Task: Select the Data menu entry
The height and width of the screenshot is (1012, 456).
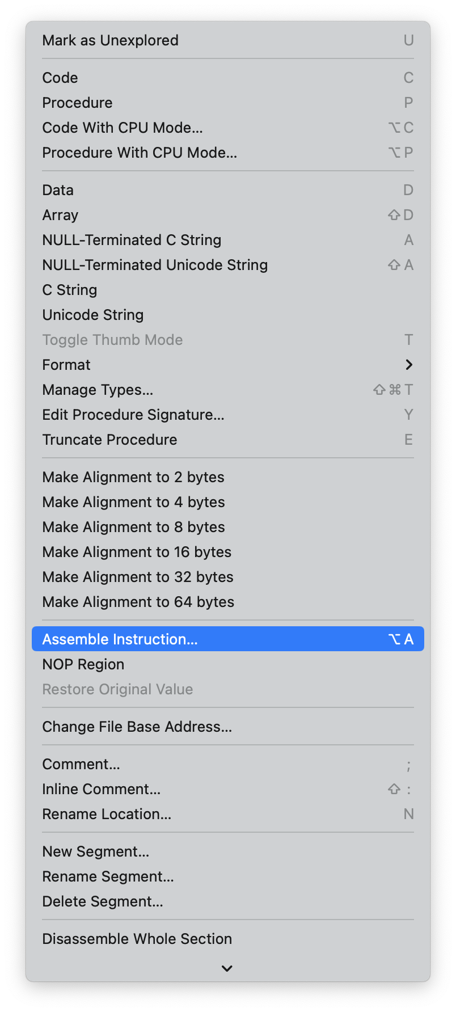Action: coord(58,190)
